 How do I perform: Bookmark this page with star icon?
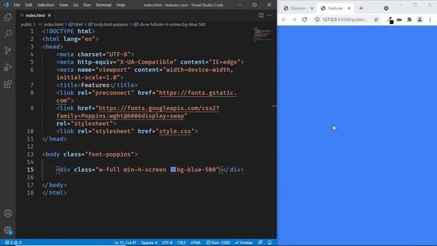tap(376, 20)
